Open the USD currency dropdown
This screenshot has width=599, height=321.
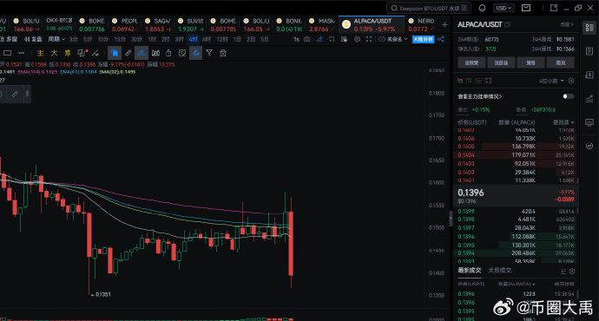pyautogui.click(x=504, y=8)
